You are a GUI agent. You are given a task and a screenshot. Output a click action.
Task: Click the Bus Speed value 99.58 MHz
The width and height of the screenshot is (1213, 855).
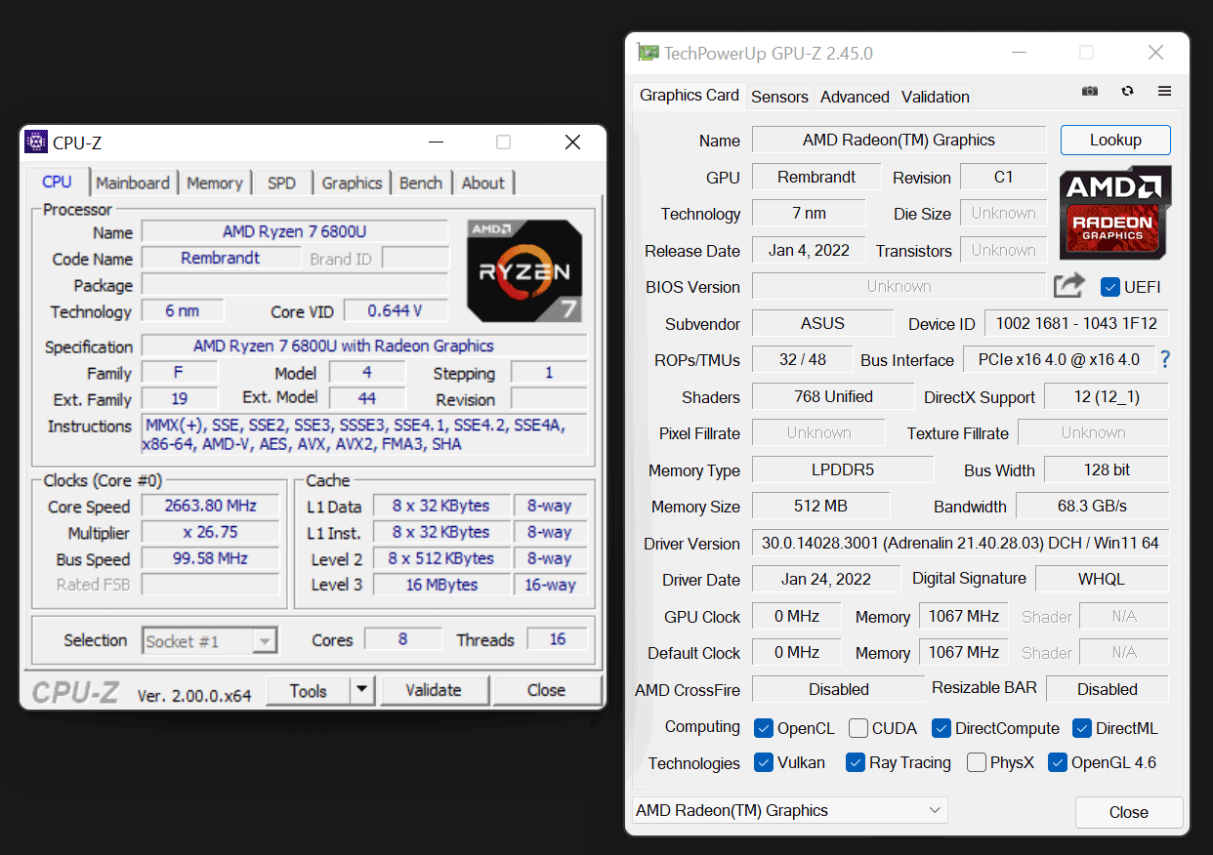coord(211,558)
